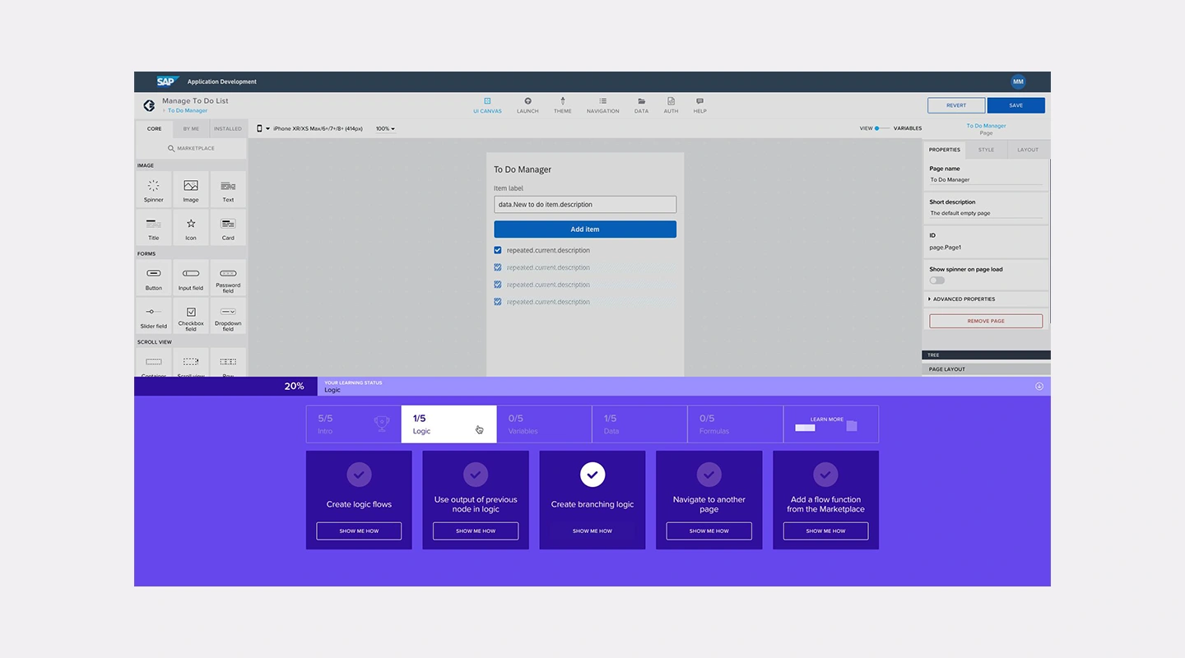The image size is (1185, 658).
Task: Click the SAP logo
Action: 168,81
